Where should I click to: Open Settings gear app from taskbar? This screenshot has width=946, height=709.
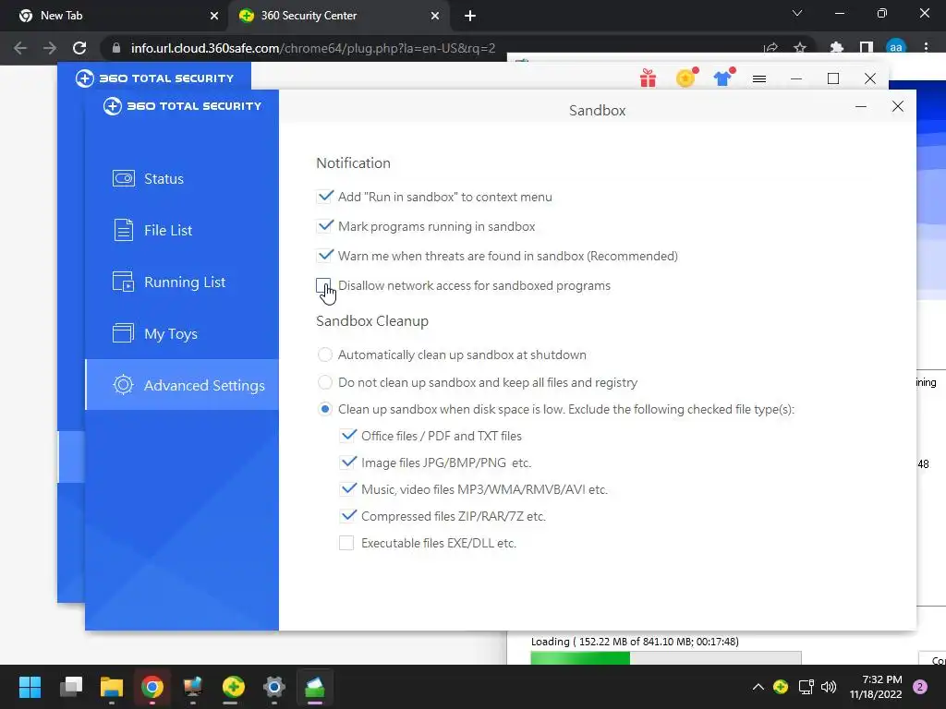pyautogui.click(x=273, y=687)
